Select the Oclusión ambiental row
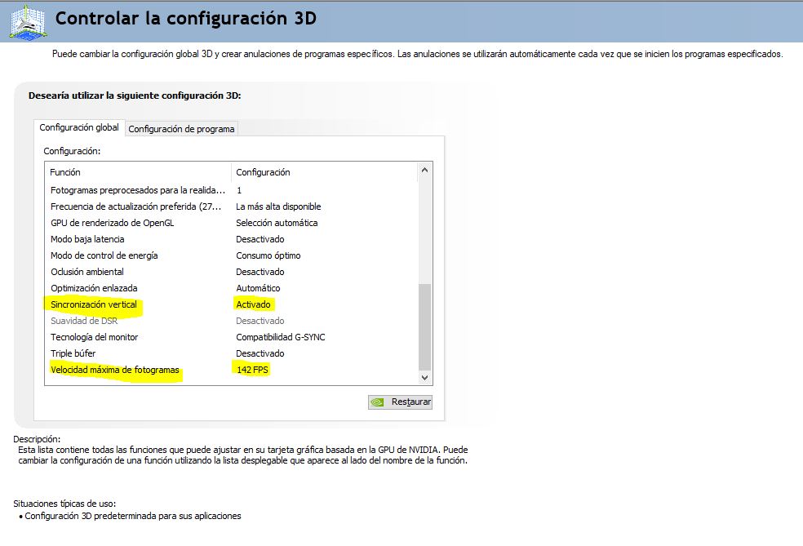The height and width of the screenshot is (546, 803). [x=232, y=272]
